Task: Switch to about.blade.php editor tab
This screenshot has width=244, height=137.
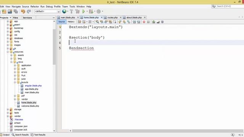Action: [x=134, y=18]
